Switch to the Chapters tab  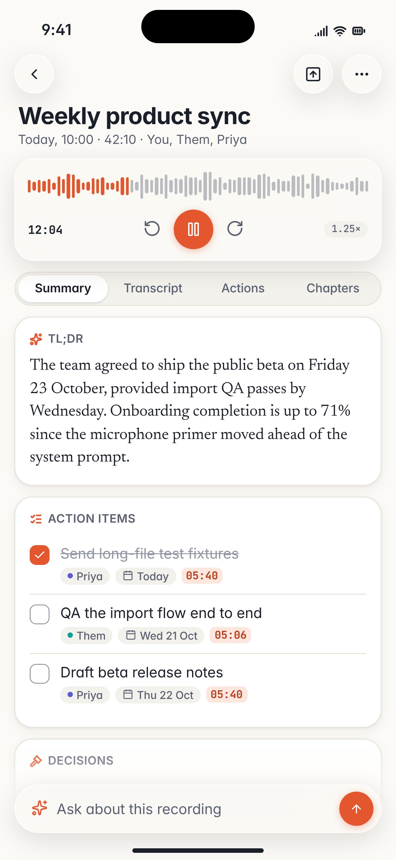pos(333,288)
